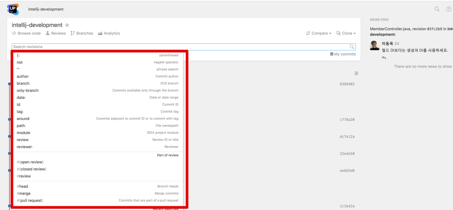Open revision 22ede50
This screenshot has width=453, height=210.
(347, 154)
